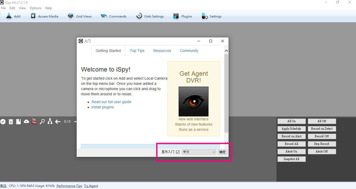
Task: Follow the Read our full user guide link
Action: tap(111, 102)
